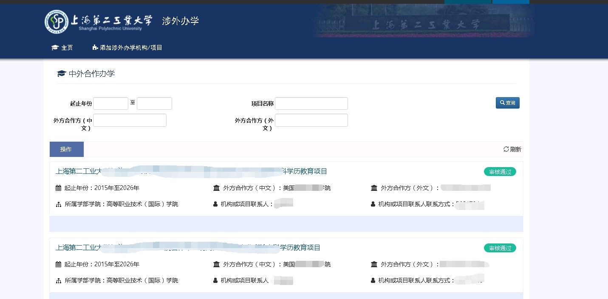Click the graduation cap icon beside 中外合作办学
The width and height of the screenshot is (608, 299).
(x=62, y=74)
